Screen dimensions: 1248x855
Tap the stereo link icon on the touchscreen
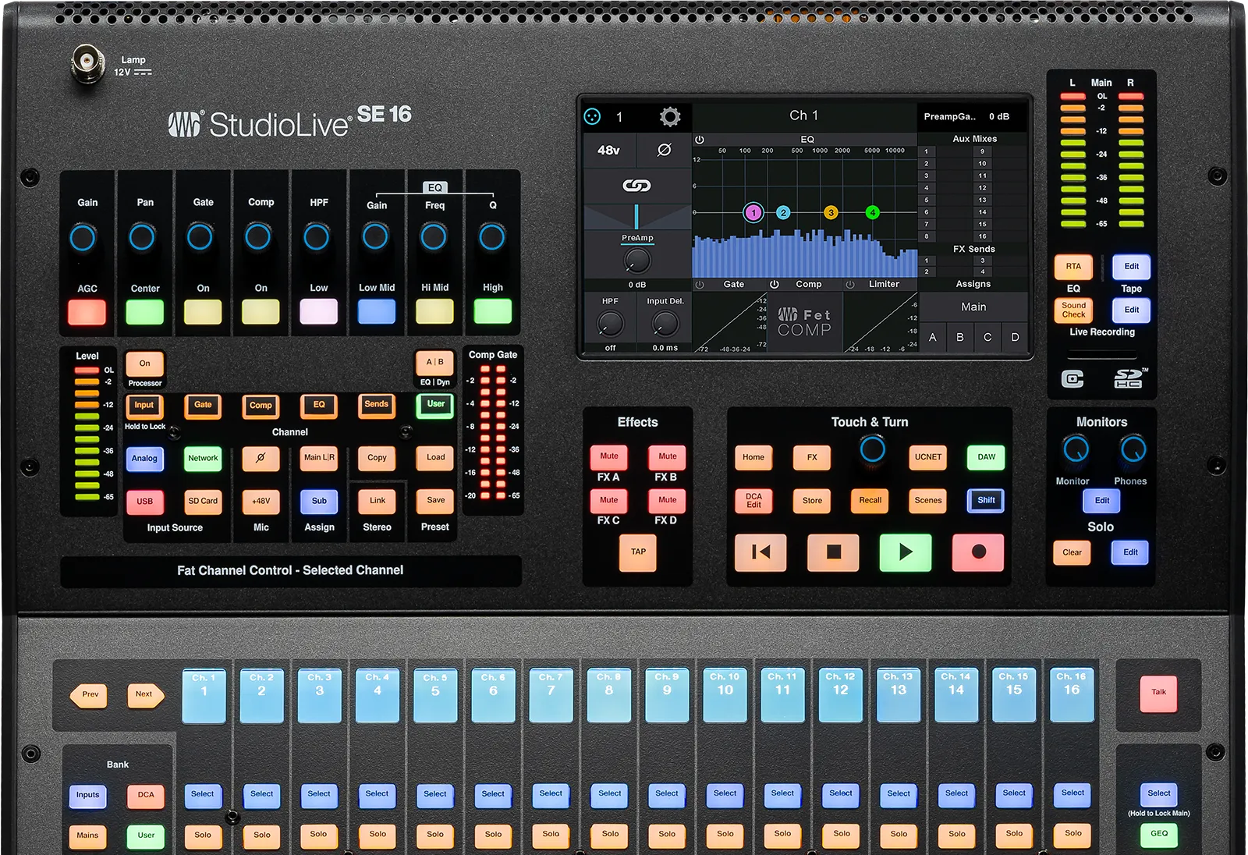(636, 186)
